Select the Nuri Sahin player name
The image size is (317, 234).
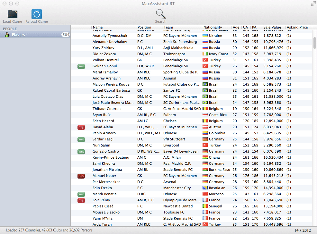(x=101, y=145)
